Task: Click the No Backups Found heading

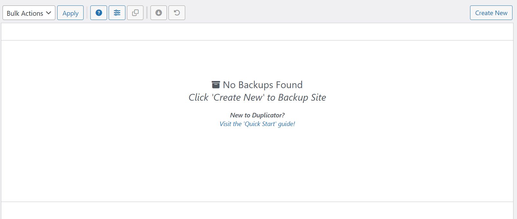Action: [263, 85]
